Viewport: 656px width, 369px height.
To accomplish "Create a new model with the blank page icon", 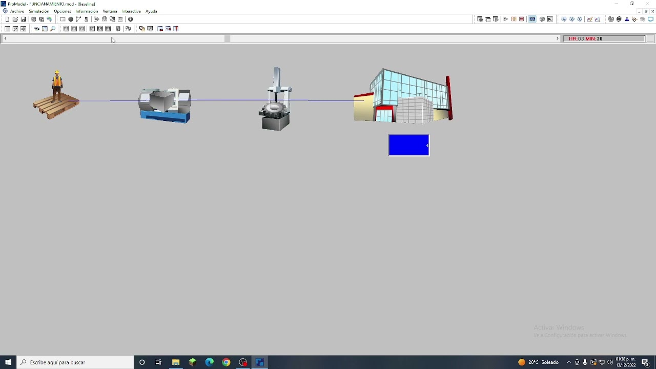I will click(8, 19).
